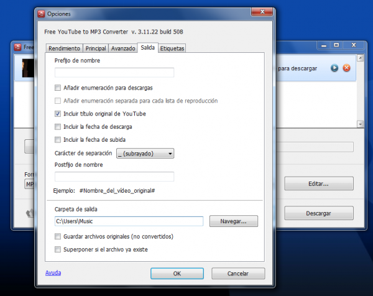The height and width of the screenshot is (296, 373).
Task: Click the blue play icon in download list
Action: 334,68
